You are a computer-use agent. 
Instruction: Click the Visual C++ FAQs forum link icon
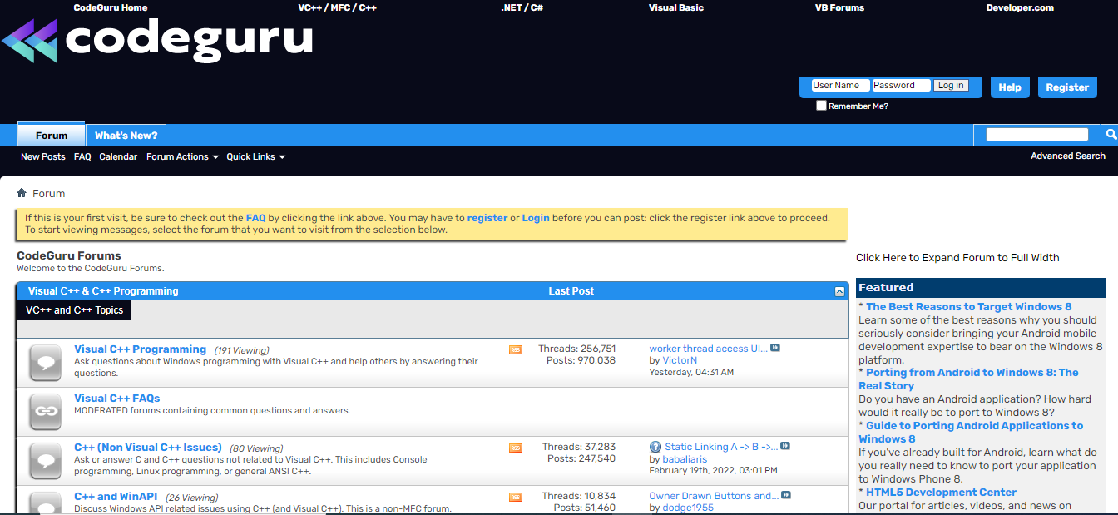[45, 411]
